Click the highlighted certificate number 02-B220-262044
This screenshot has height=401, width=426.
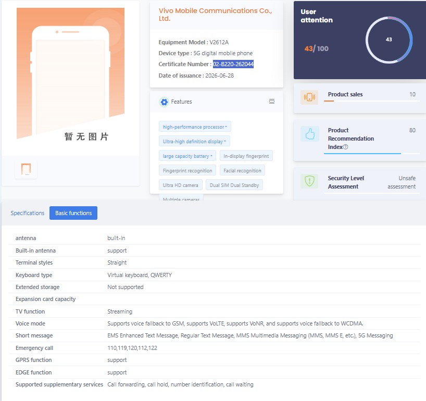[233, 64]
